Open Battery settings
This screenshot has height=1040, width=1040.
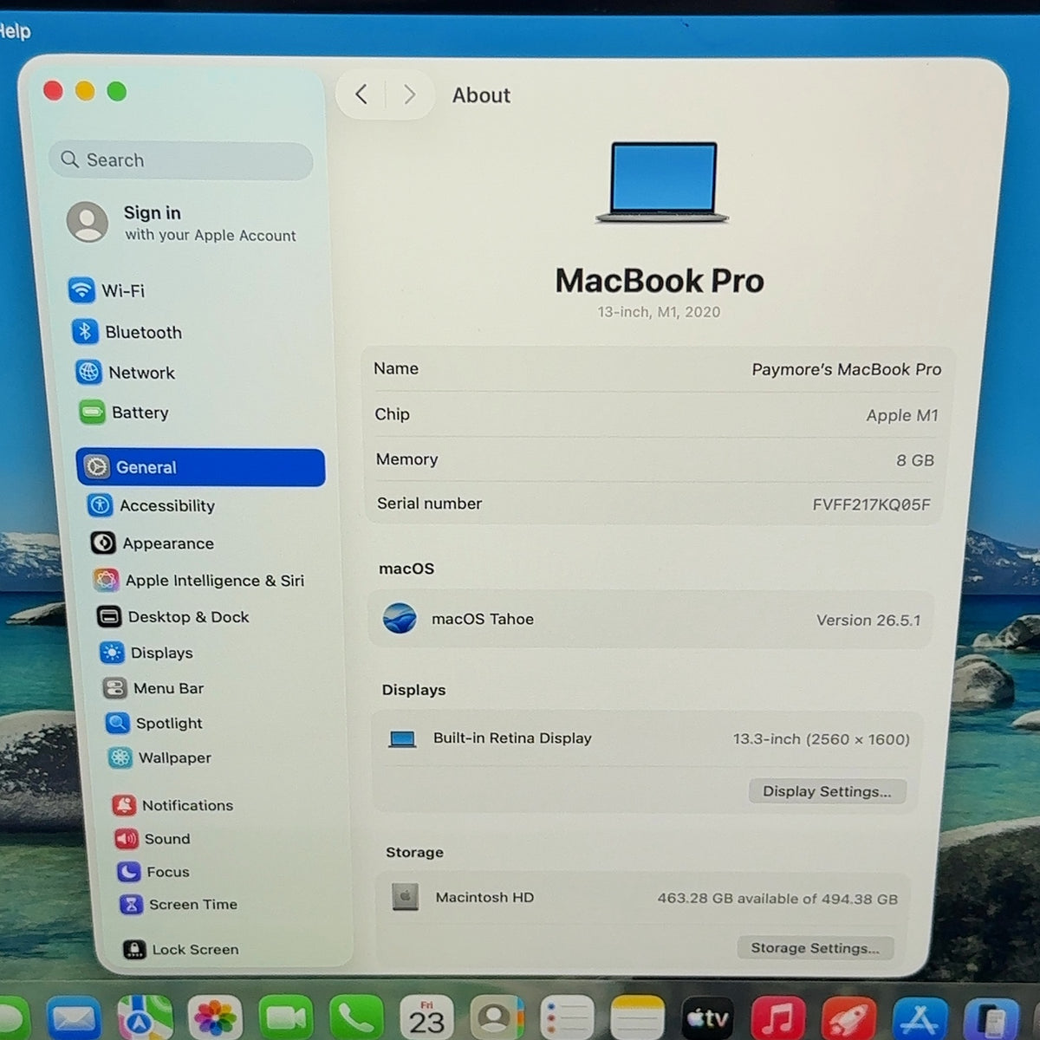(123, 413)
